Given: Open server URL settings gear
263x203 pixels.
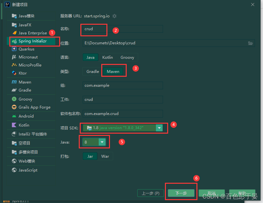Looking at the screenshot, I should click(114, 16).
